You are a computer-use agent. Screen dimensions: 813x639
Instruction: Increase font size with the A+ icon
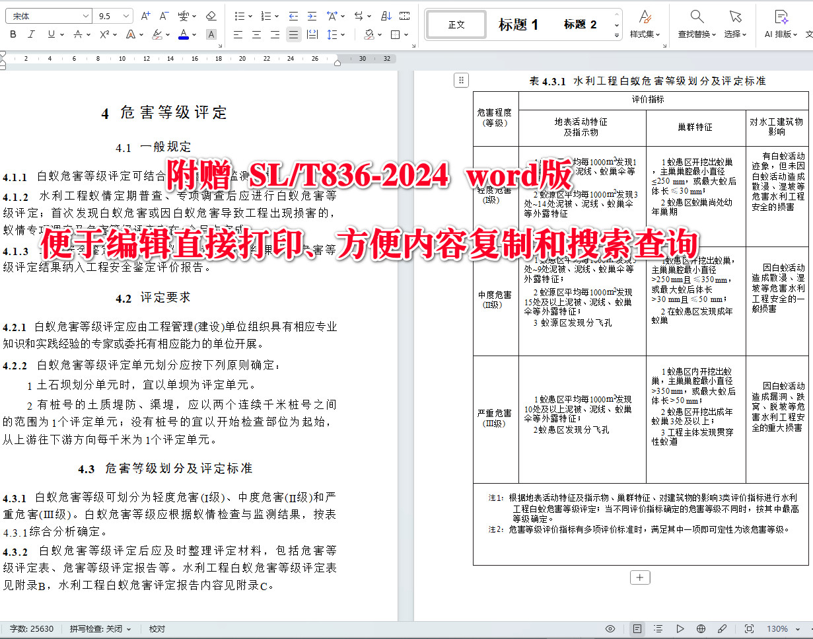point(145,15)
